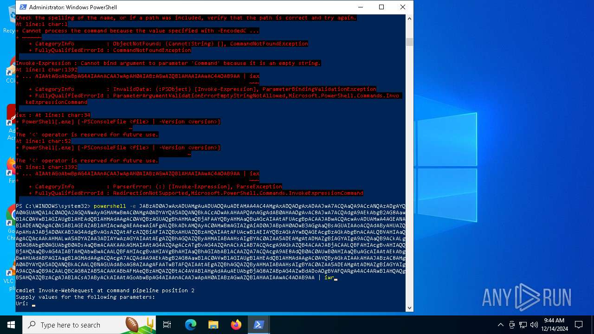Click the PowerShell window title icon
This screenshot has height=334, width=594.
click(23, 7)
